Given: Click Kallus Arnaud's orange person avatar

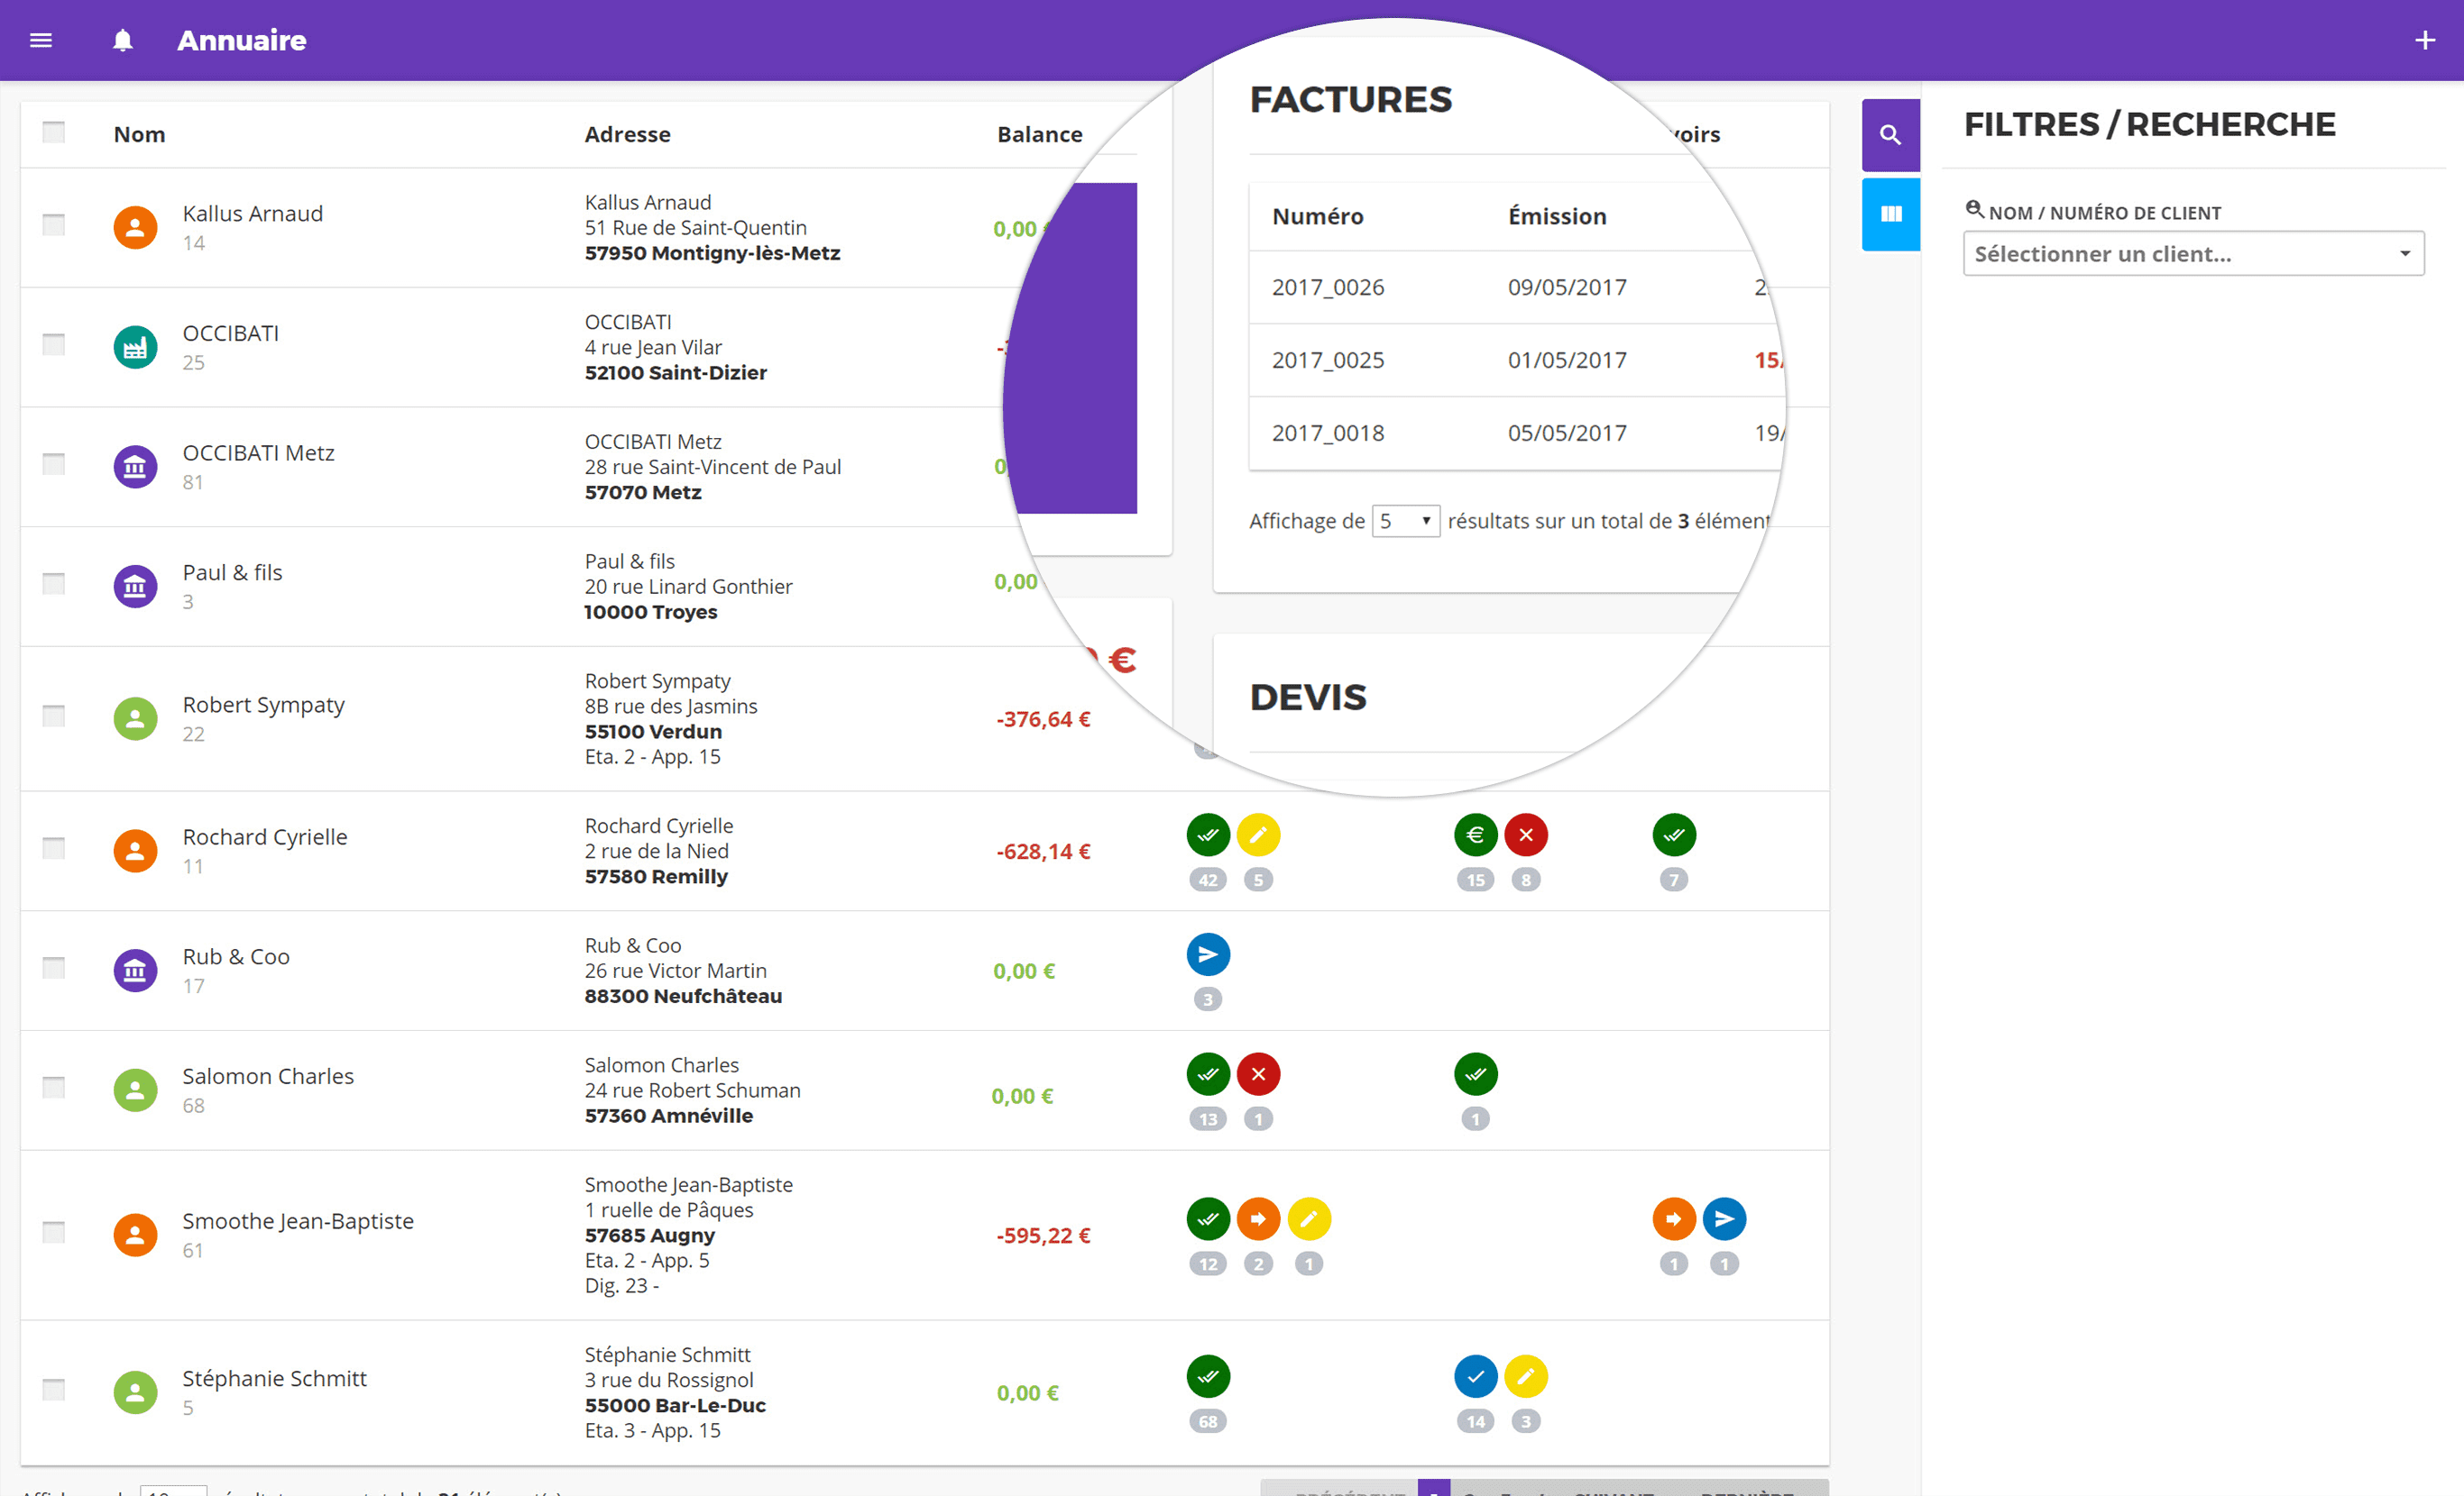Looking at the screenshot, I should (135, 227).
